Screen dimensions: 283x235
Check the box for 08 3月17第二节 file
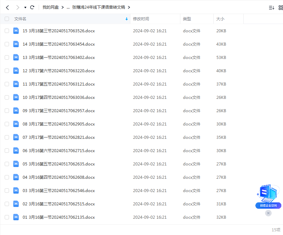point(7,124)
